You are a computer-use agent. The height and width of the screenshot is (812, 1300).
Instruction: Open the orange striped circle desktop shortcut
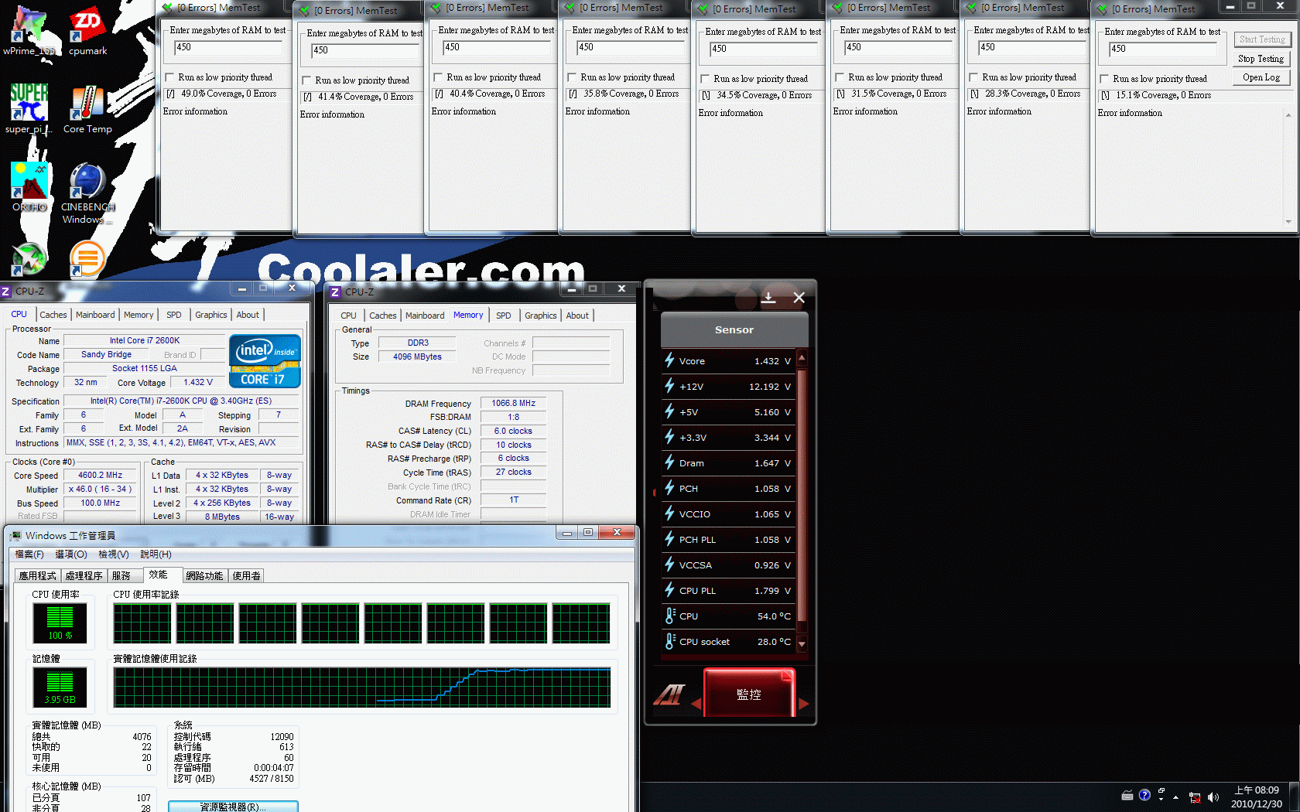[87, 259]
